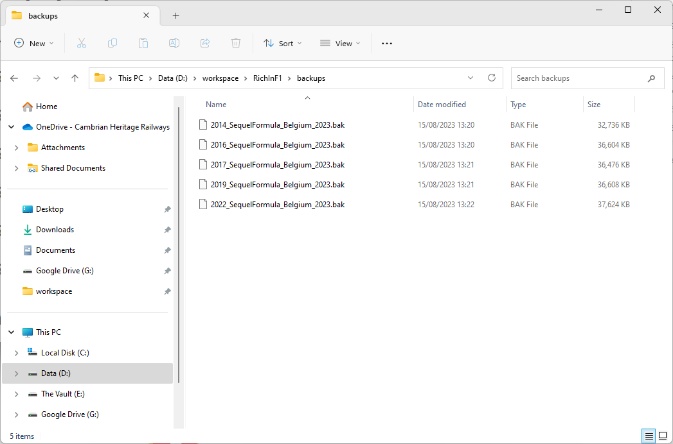Switch to details view layout icon

649,436
